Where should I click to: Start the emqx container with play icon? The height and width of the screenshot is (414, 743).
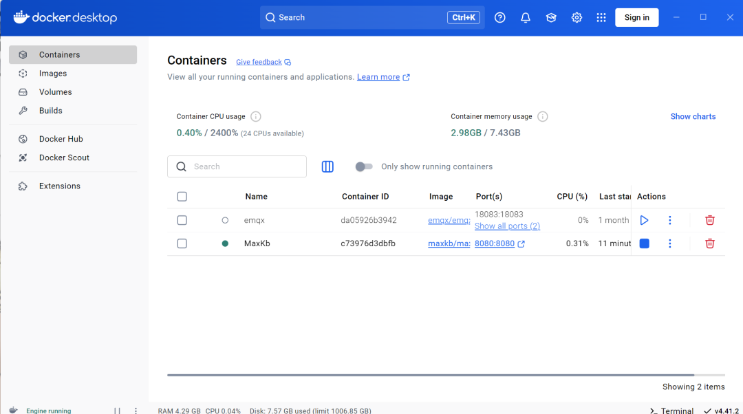(x=644, y=220)
